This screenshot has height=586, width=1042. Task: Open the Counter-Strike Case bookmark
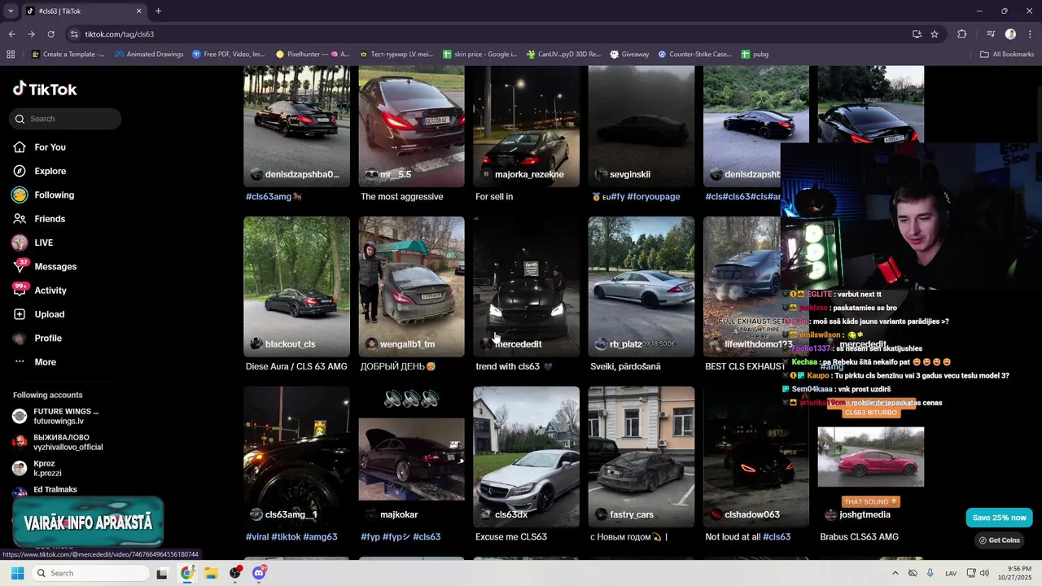point(694,55)
